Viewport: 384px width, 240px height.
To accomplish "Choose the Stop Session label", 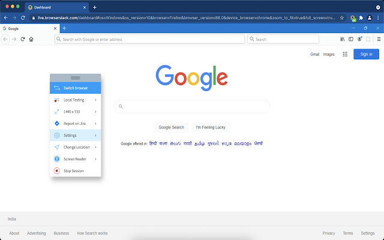I will pyautogui.click(x=73, y=170).
